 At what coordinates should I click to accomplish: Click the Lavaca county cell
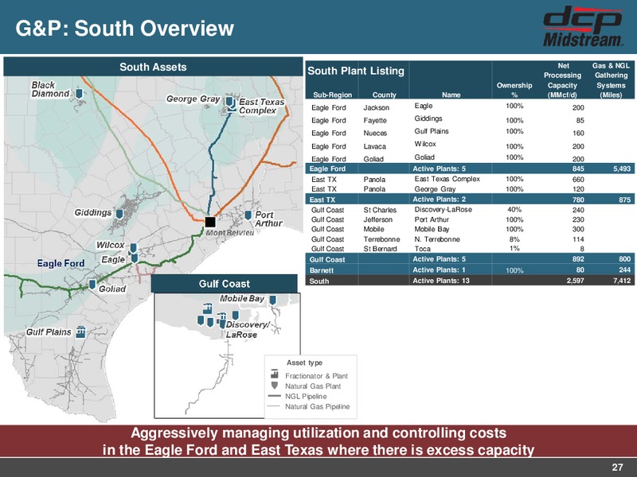click(x=374, y=146)
